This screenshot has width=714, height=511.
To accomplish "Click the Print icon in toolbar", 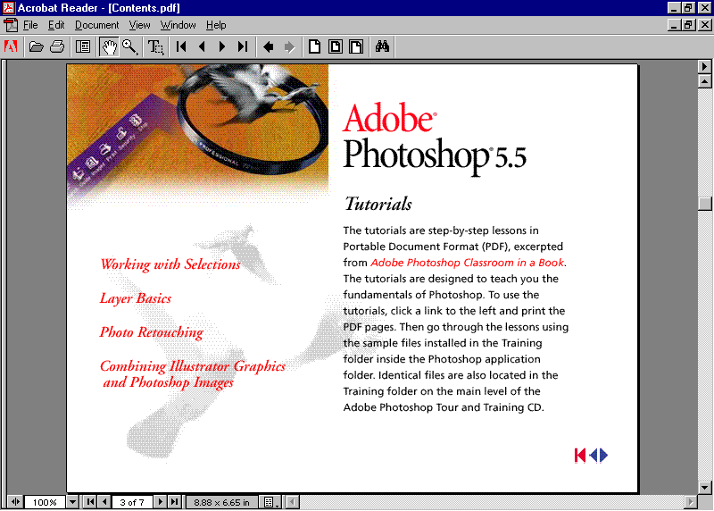I will click(x=57, y=46).
